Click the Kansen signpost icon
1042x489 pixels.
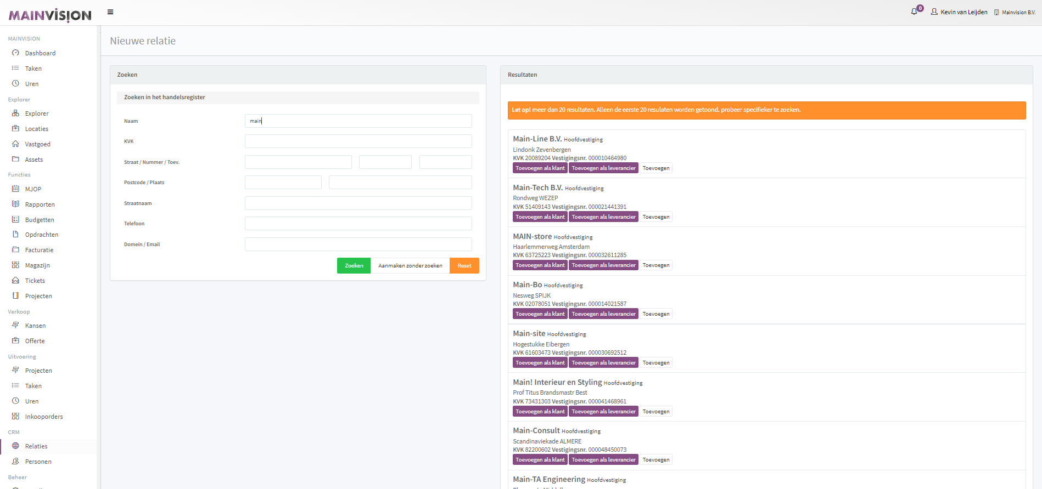click(x=15, y=325)
